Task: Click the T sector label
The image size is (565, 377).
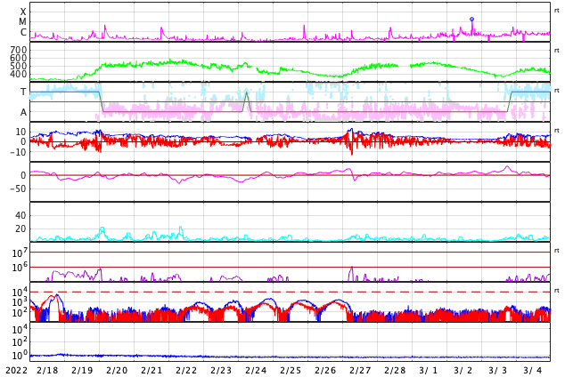Action: [x=23, y=92]
